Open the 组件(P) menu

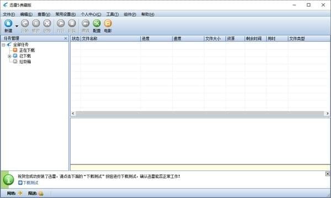130,14
